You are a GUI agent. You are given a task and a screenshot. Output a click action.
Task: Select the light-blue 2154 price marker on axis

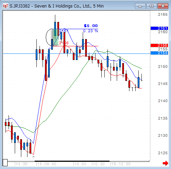pyautogui.click(x=159, y=53)
